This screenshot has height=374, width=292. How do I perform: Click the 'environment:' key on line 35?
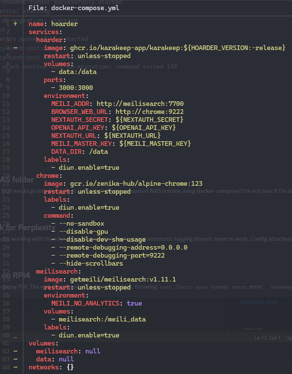(66, 295)
